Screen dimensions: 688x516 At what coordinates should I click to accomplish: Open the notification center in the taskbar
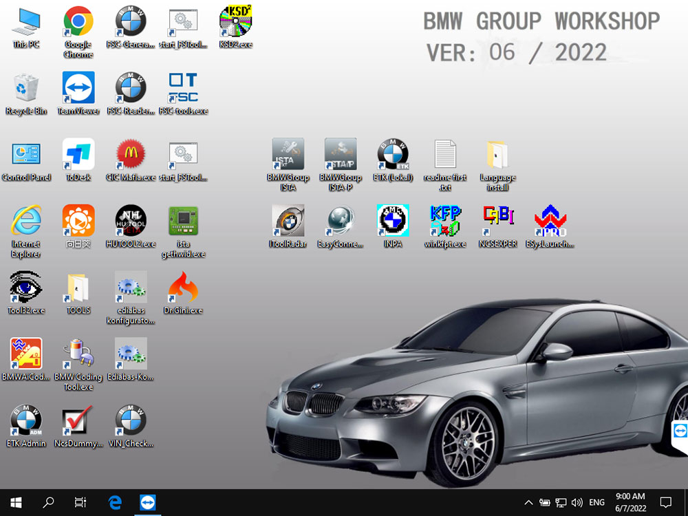click(665, 503)
